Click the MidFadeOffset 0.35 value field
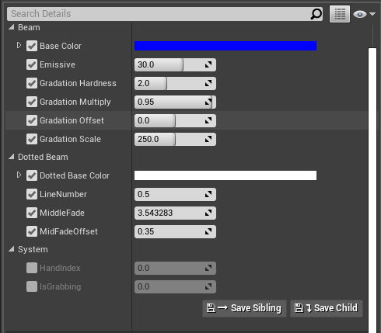This screenshot has width=381, height=333. [175, 231]
